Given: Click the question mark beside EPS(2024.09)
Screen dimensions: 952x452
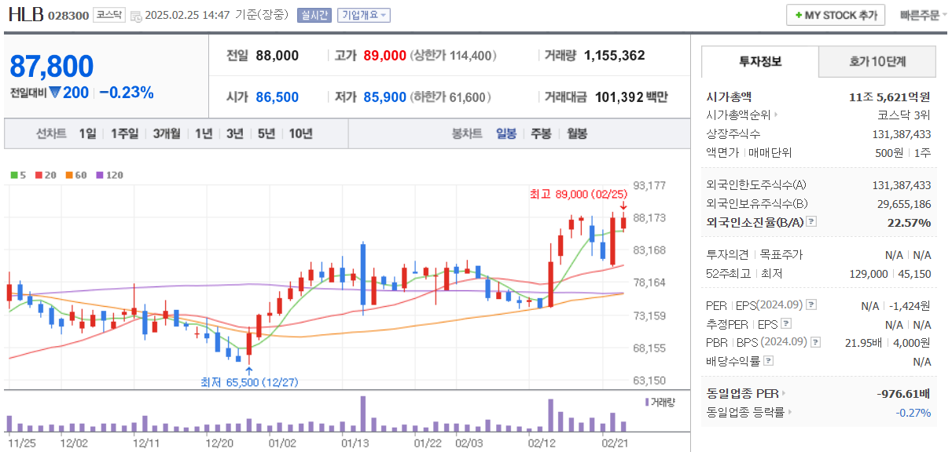Looking at the screenshot, I should pyautogui.click(x=810, y=305).
